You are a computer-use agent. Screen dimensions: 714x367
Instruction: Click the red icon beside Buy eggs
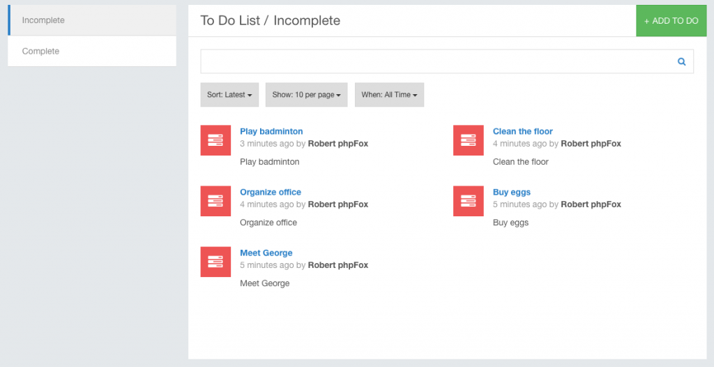point(468,201)
